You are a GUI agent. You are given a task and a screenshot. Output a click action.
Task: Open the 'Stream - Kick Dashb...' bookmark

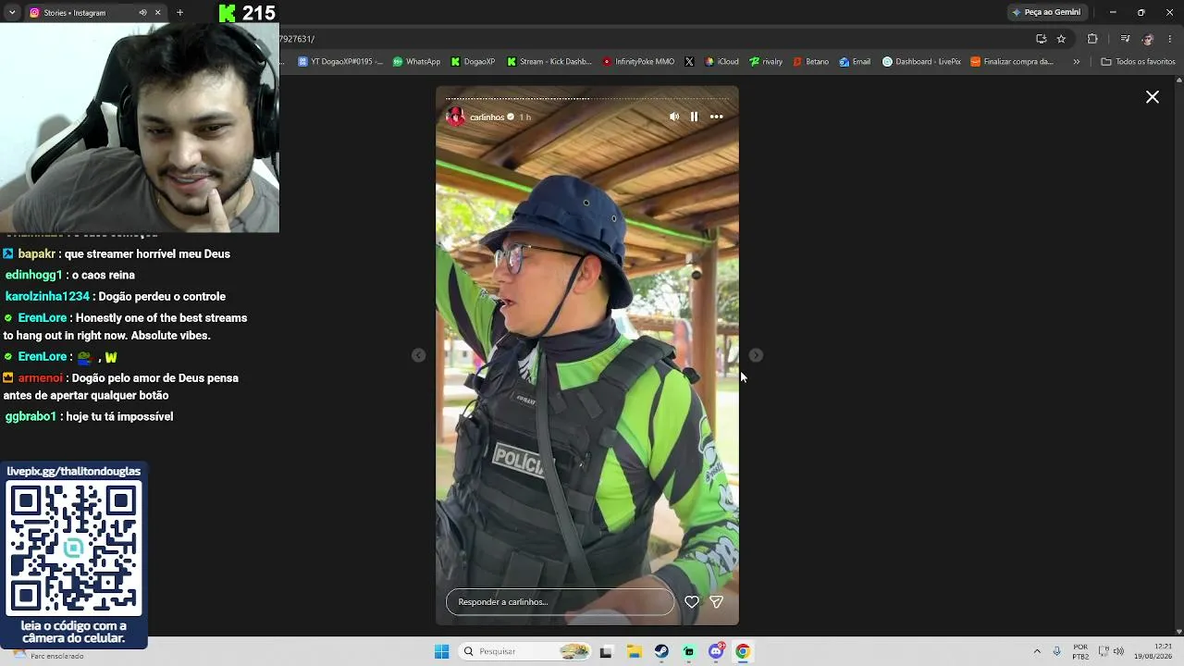pyautogui.click(x=549, y=62)
